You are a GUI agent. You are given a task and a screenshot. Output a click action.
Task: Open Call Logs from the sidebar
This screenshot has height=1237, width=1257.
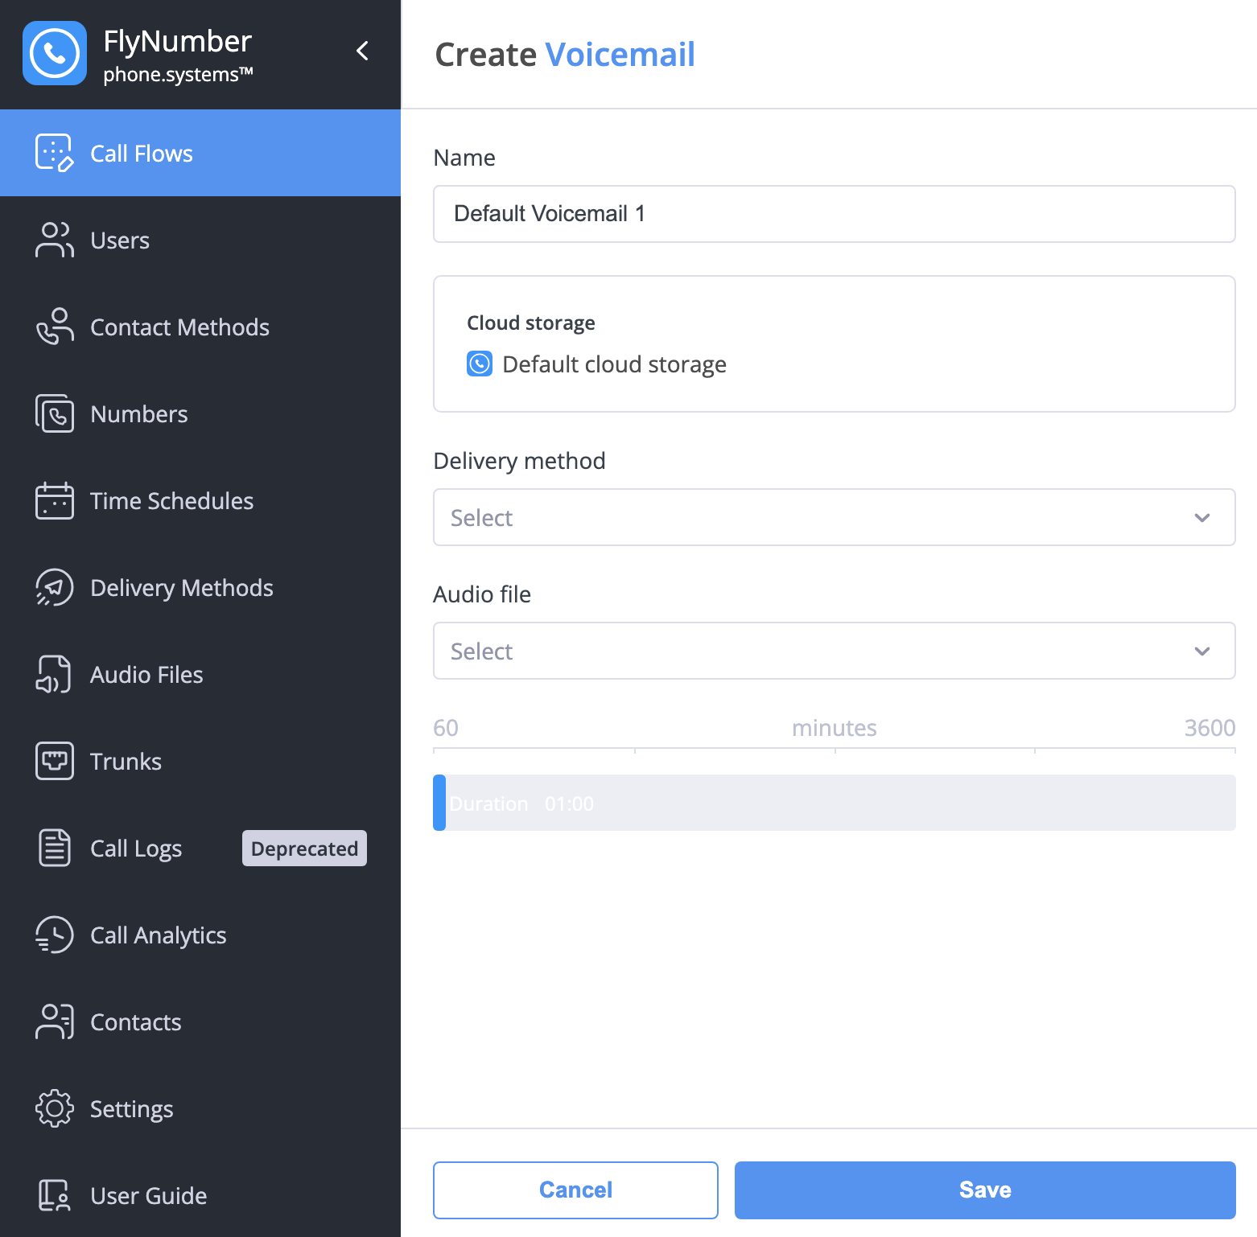coord(136,849)
